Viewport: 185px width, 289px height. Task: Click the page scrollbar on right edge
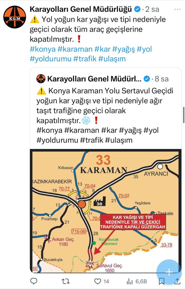pyautogui.click(x=183, y=115)
